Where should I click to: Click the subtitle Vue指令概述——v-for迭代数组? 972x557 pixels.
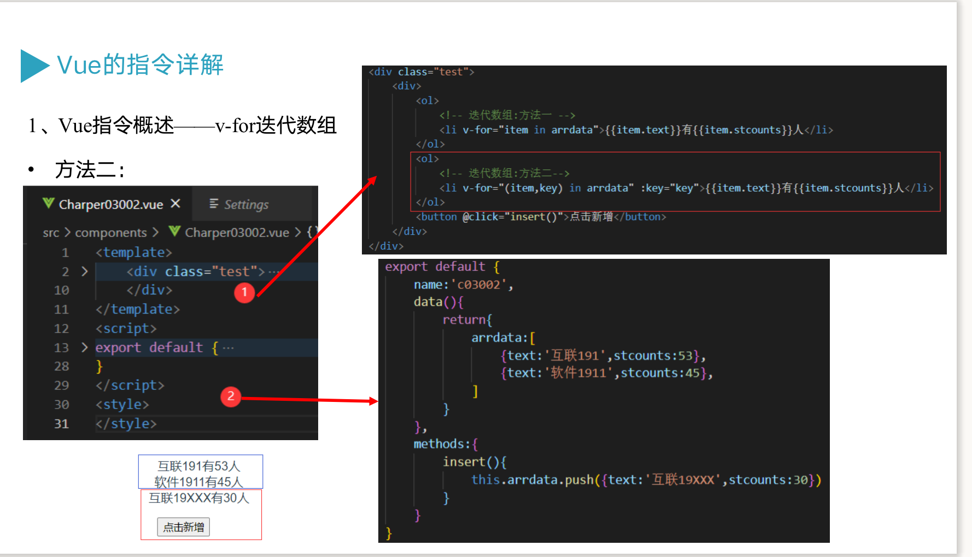coord(198,125)
